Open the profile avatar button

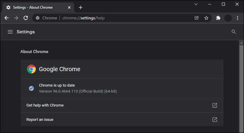(x=228, y=18)
